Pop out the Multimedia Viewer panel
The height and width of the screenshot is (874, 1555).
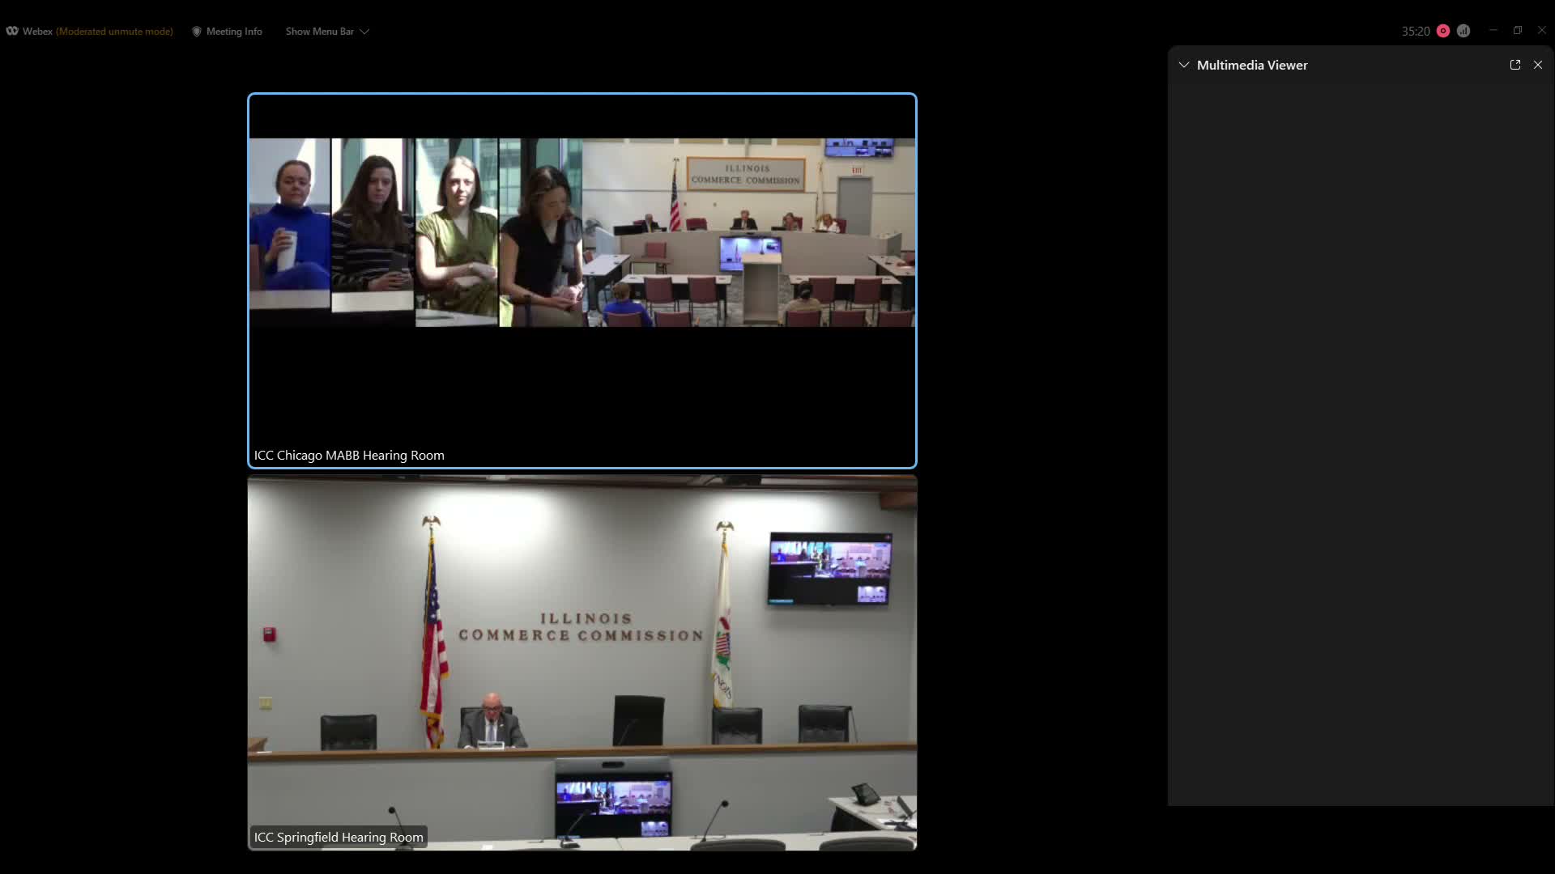(x=1515, y=65)
